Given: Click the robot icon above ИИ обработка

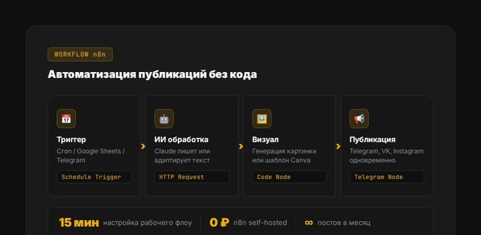Looking at the screenshot, I should pyautogui.click(x=164, y=118).
